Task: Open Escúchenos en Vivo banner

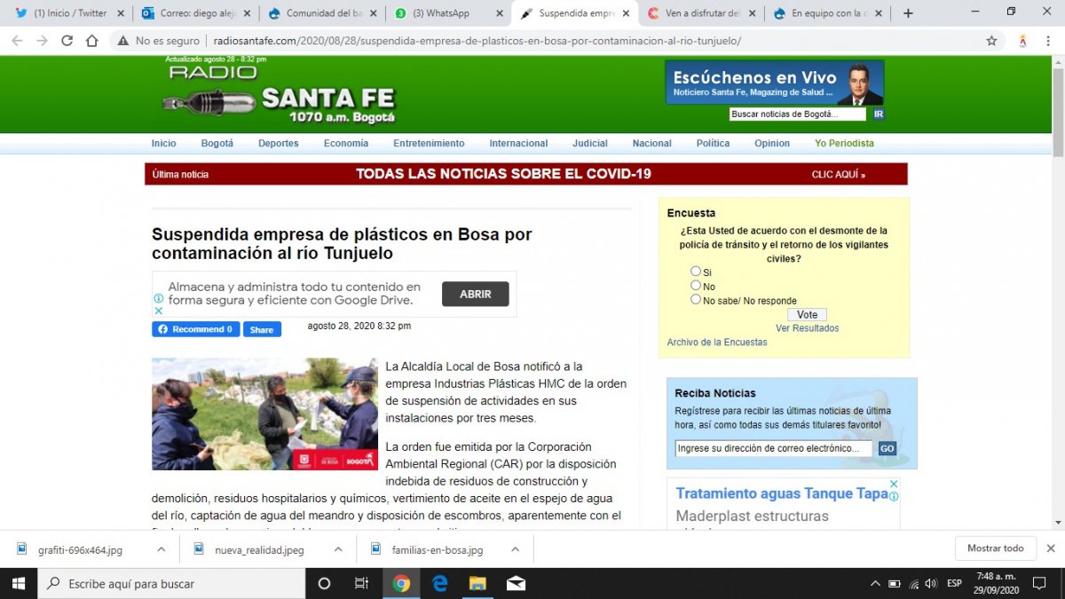Action: pos(775,83)
